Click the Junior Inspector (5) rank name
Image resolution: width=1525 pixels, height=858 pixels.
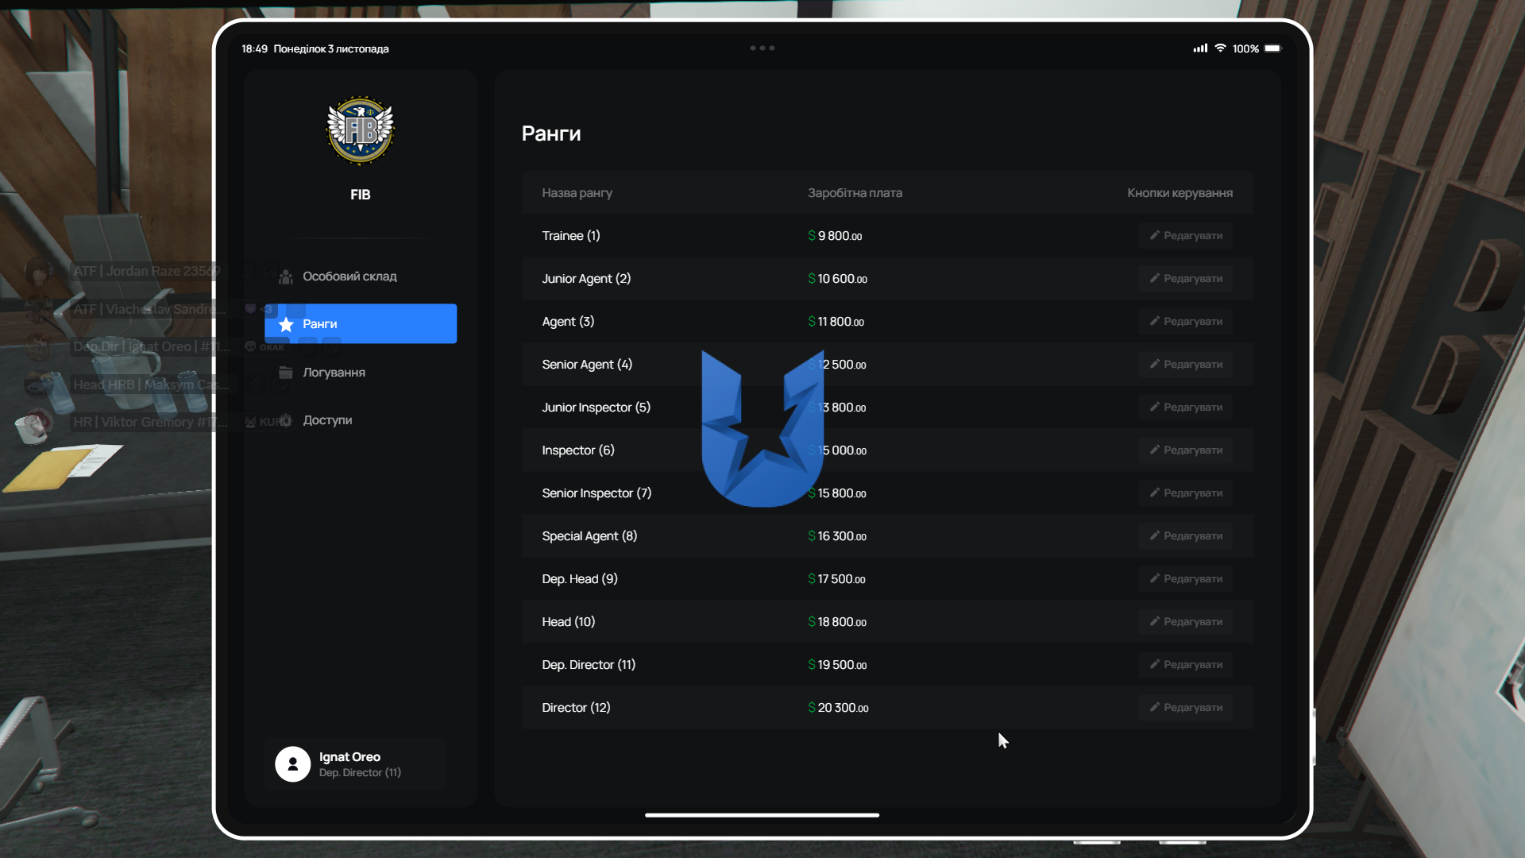[x=596, y=408]
